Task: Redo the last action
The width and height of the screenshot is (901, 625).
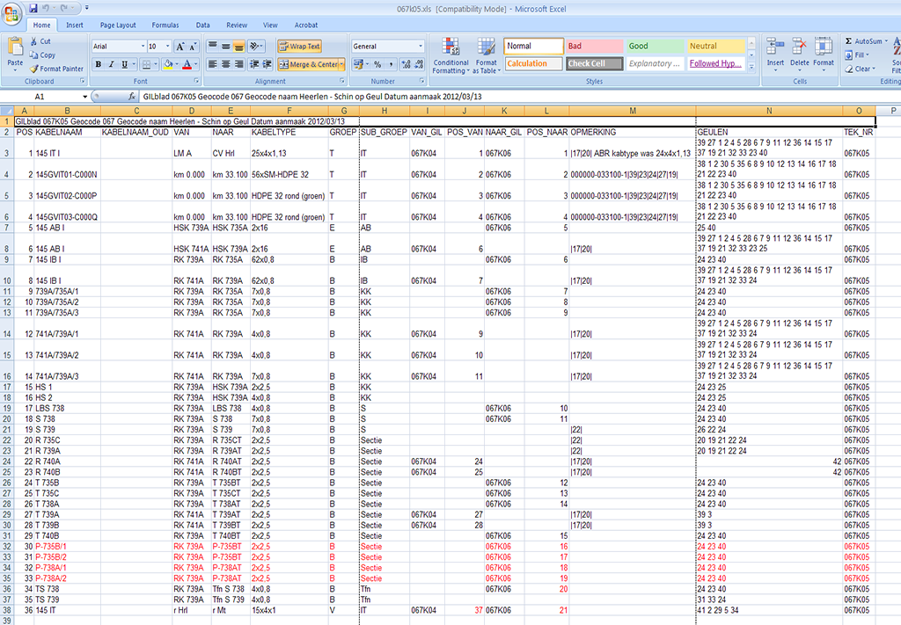Action: [x=64, y=8]
